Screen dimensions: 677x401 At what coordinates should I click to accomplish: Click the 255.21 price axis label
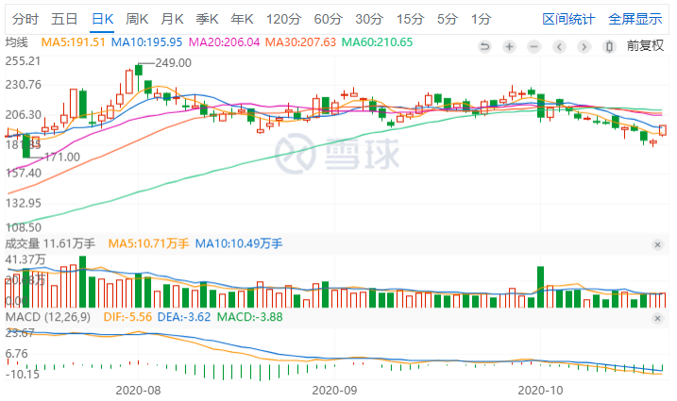click(x=23, y=61)
